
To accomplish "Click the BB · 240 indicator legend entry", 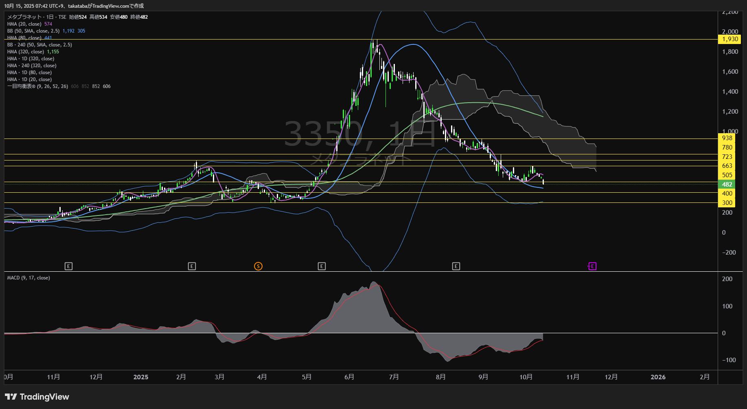I will [39, 45].
